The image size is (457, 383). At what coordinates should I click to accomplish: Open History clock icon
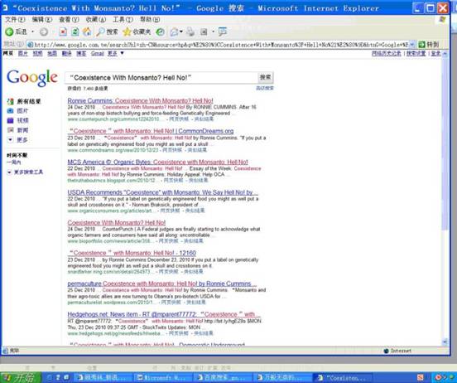coord(160,32)
